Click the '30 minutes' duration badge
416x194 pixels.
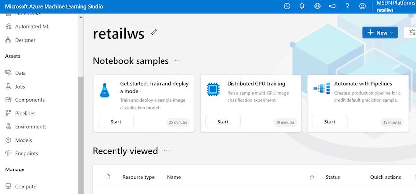[285, 122]
